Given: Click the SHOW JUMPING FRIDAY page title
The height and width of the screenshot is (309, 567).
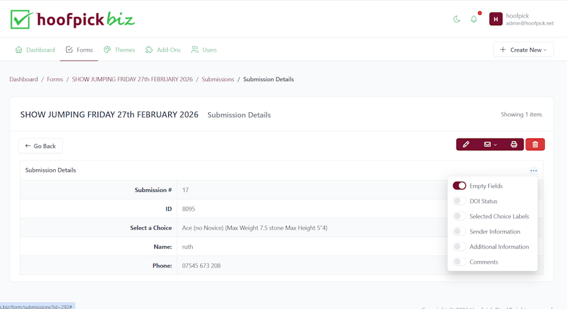Looking at the screenshot, I should click(109, 115).
